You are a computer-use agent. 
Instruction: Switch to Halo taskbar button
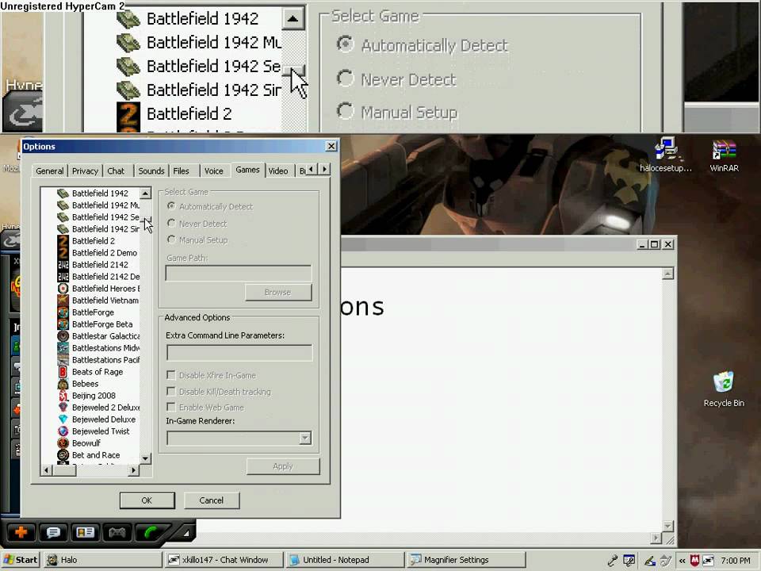[x=102, y=560]
